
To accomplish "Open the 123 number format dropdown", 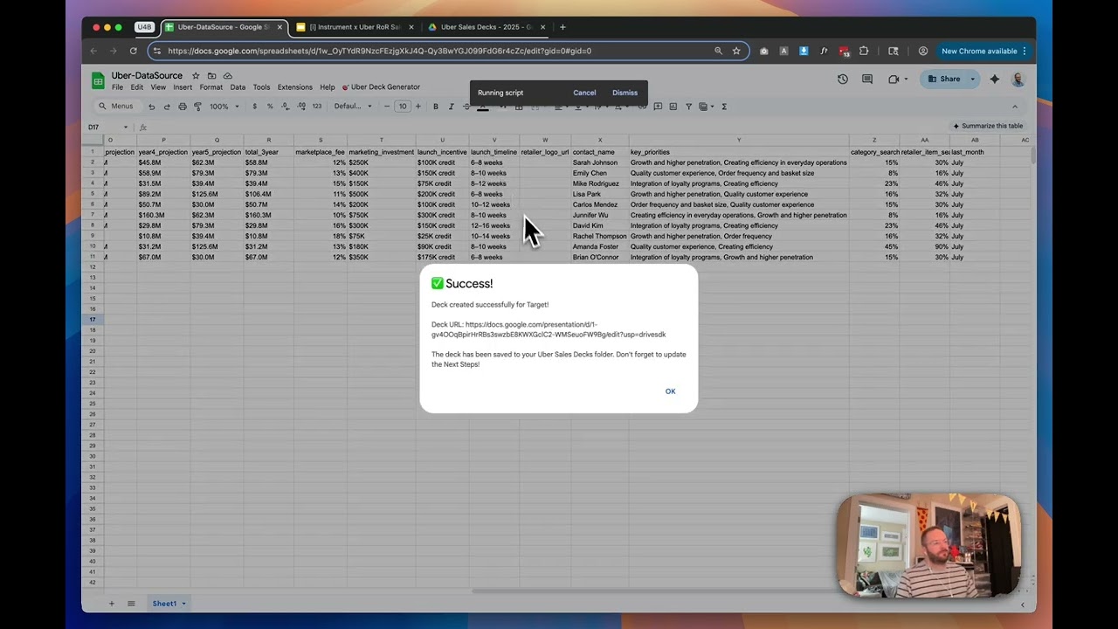I will pos(317,107).
